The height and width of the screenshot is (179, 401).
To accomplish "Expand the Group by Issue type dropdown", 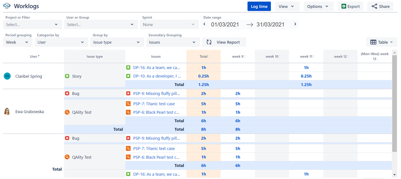I will [x=116, y=42].
